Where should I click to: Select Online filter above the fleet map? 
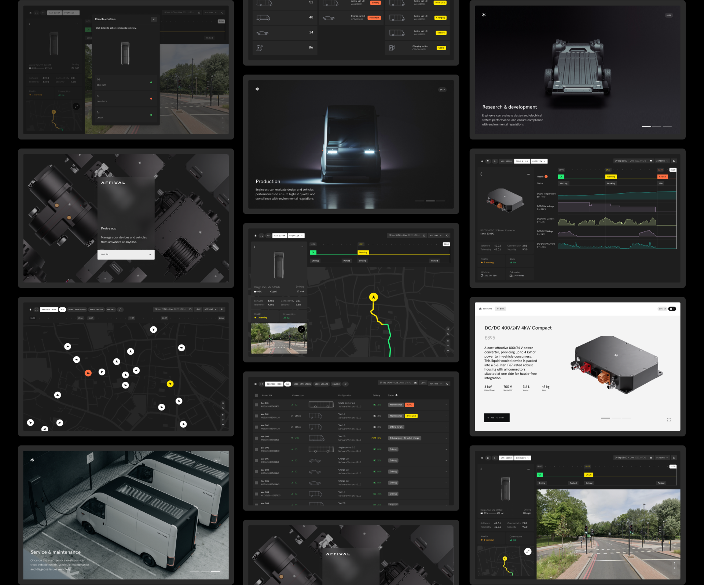(x=111, y=310)
